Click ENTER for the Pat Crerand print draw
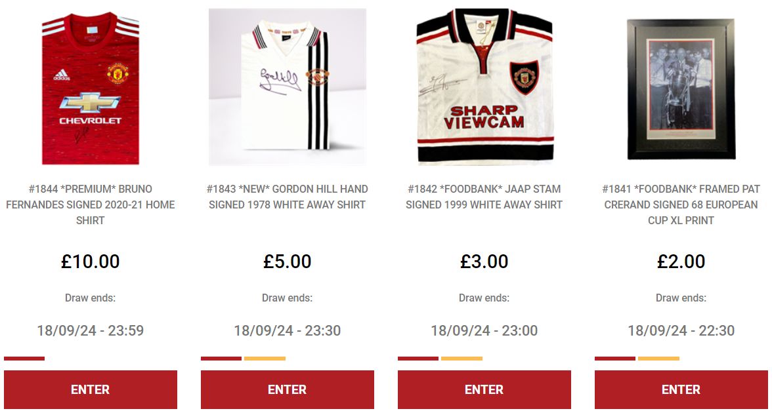Image resolution: width=772 pixels, height=411 pixels. pos(681,389)
